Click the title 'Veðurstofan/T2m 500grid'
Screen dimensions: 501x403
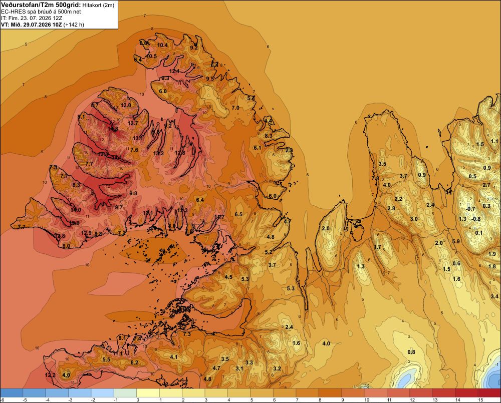point(41,5)
